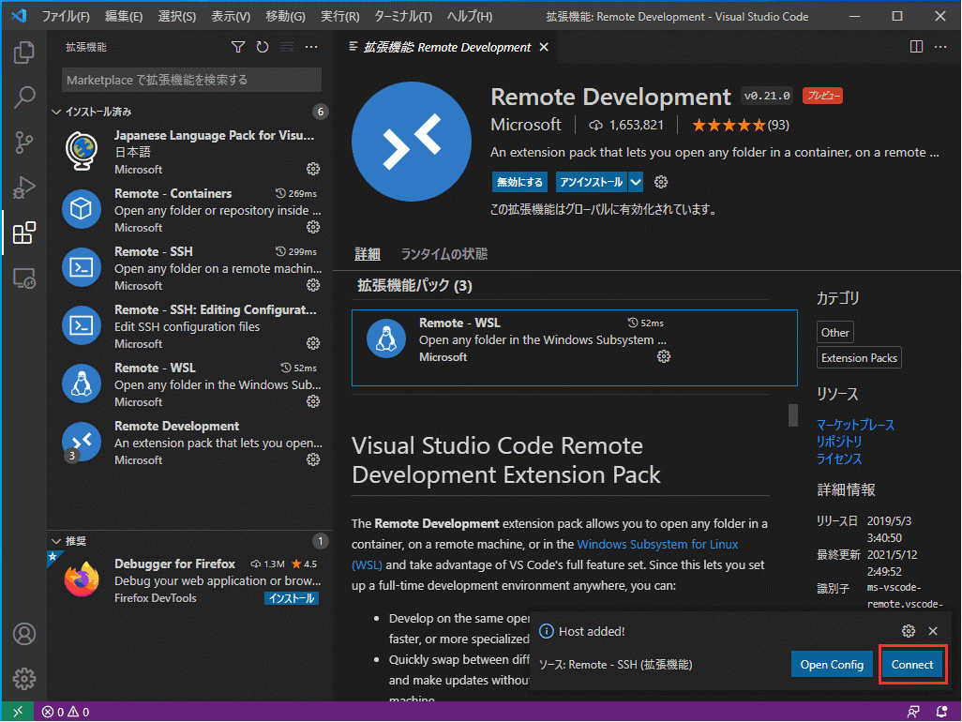Open the ターミナル(T) menu
This screenshot has height=722, width=962.
coord(402,17)
